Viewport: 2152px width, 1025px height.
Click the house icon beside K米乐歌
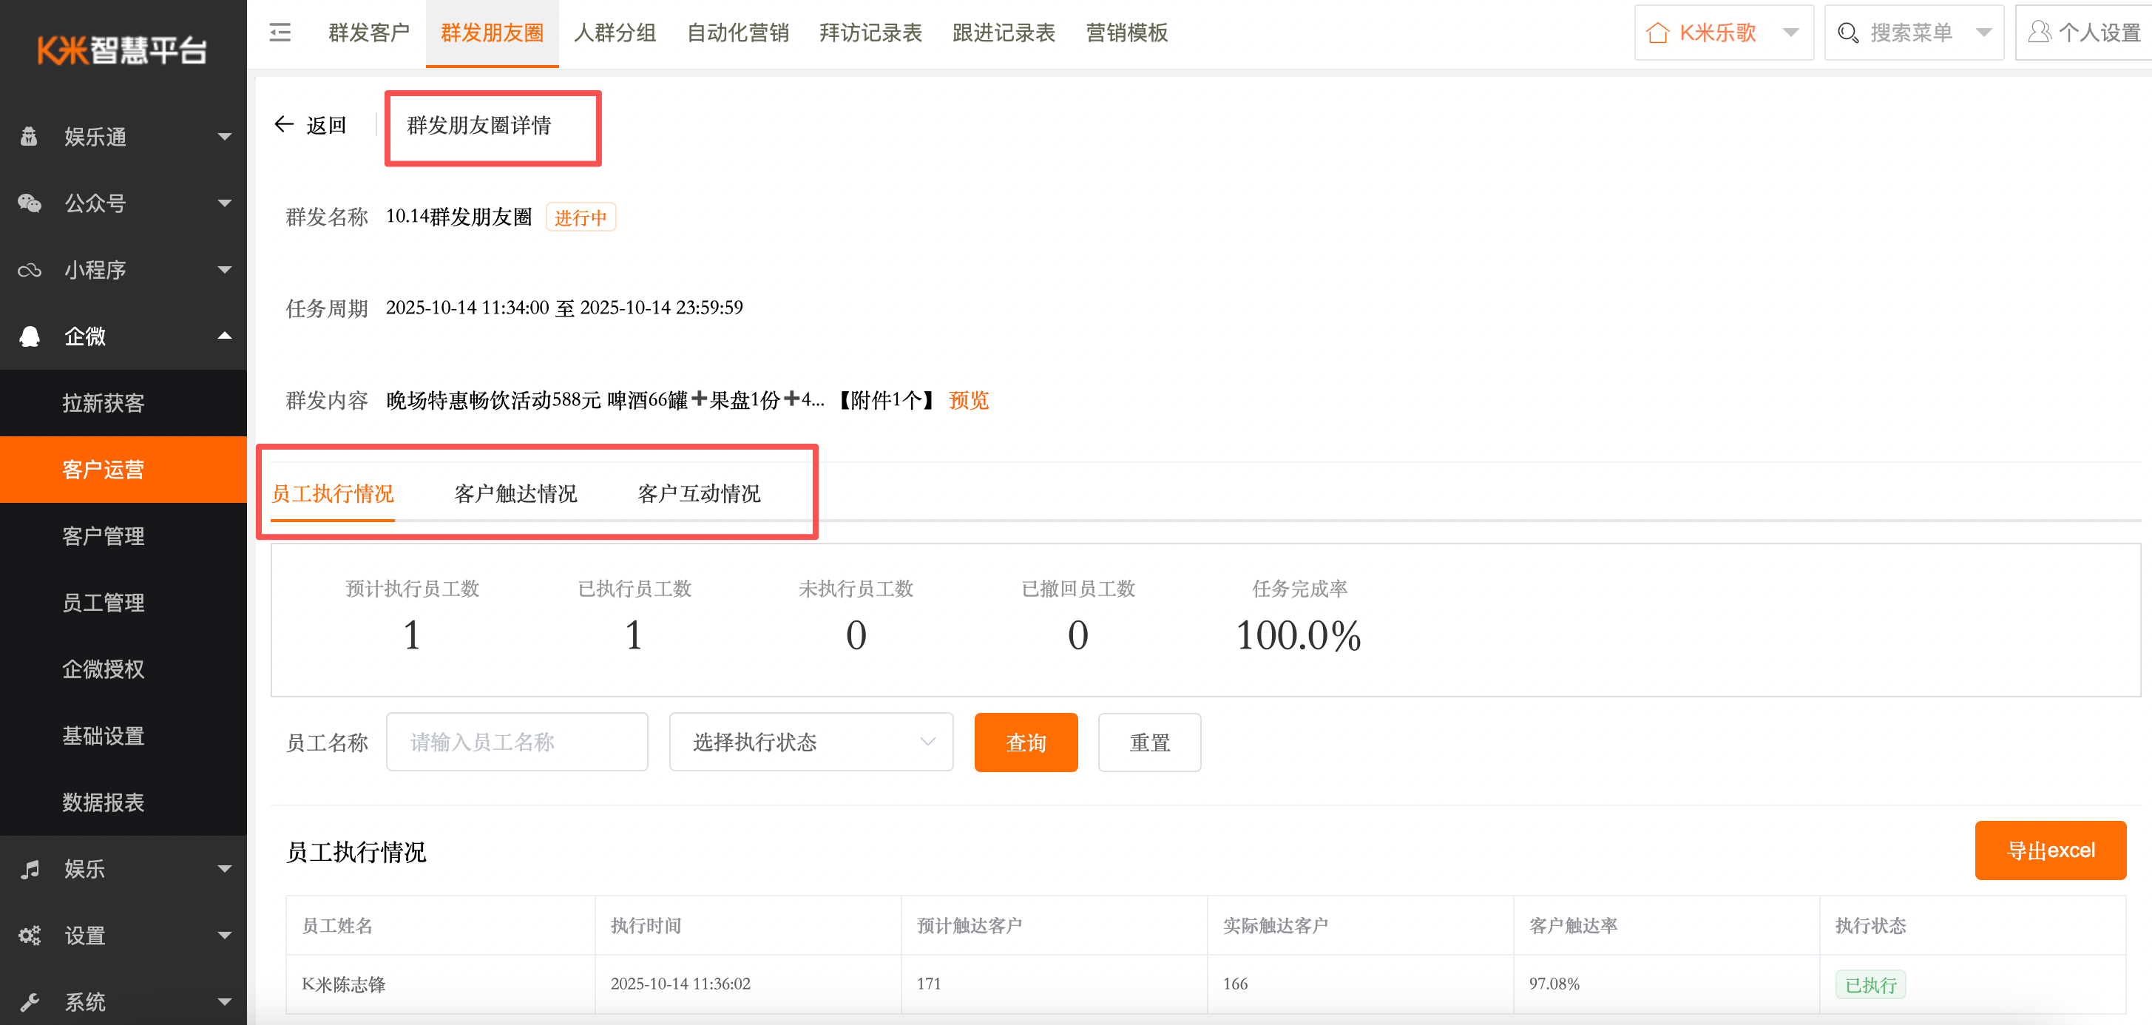(x=1657, y=33)
